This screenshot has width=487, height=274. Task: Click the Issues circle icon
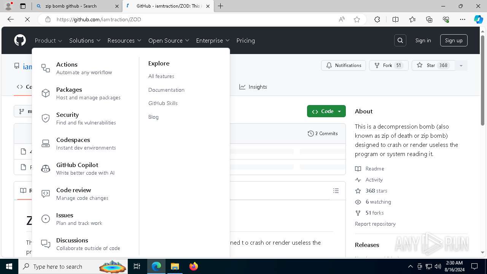46,219
